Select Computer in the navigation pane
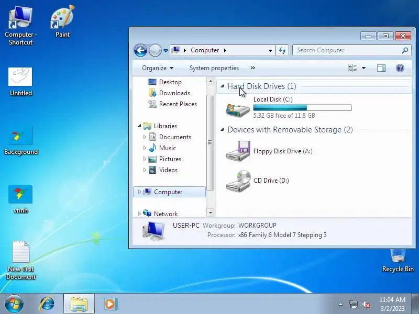 [x=168, y=192]
